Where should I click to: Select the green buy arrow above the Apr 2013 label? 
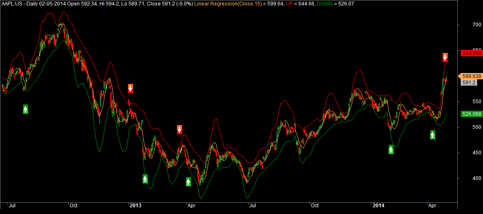coord(188,182)
